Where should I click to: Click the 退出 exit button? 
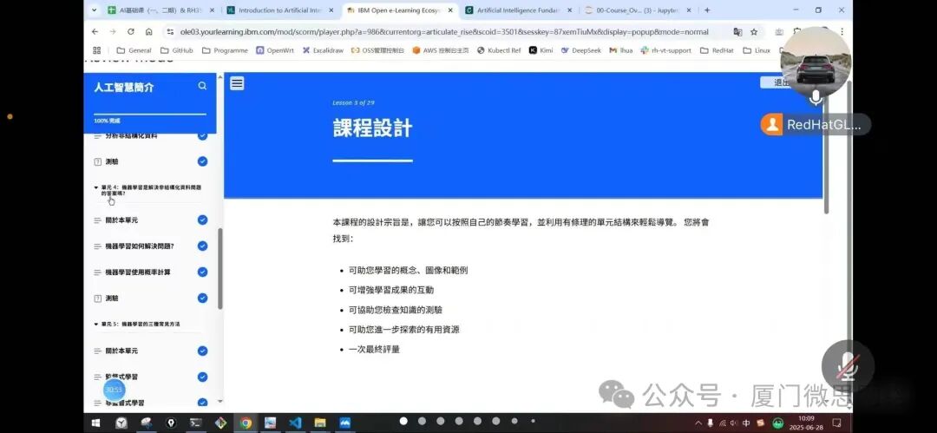(x=776, y=82)
